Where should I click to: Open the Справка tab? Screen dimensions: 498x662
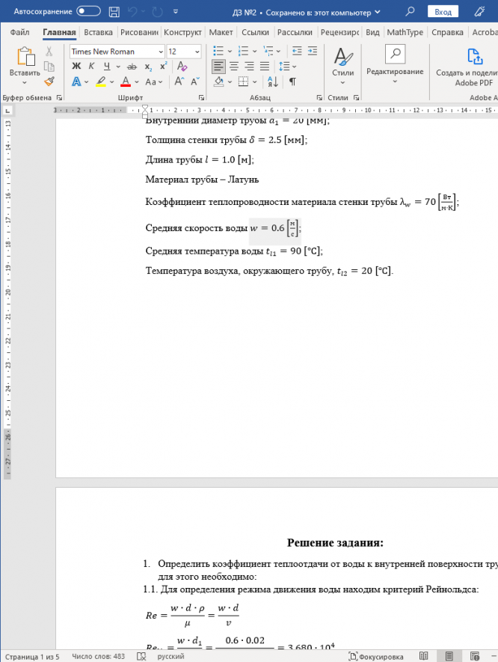(x=447, y=32)
